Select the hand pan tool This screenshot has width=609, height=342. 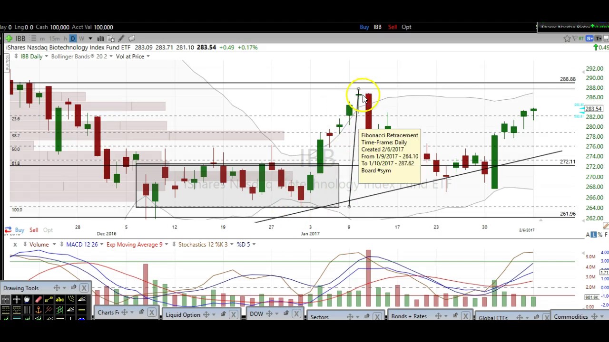27,299
